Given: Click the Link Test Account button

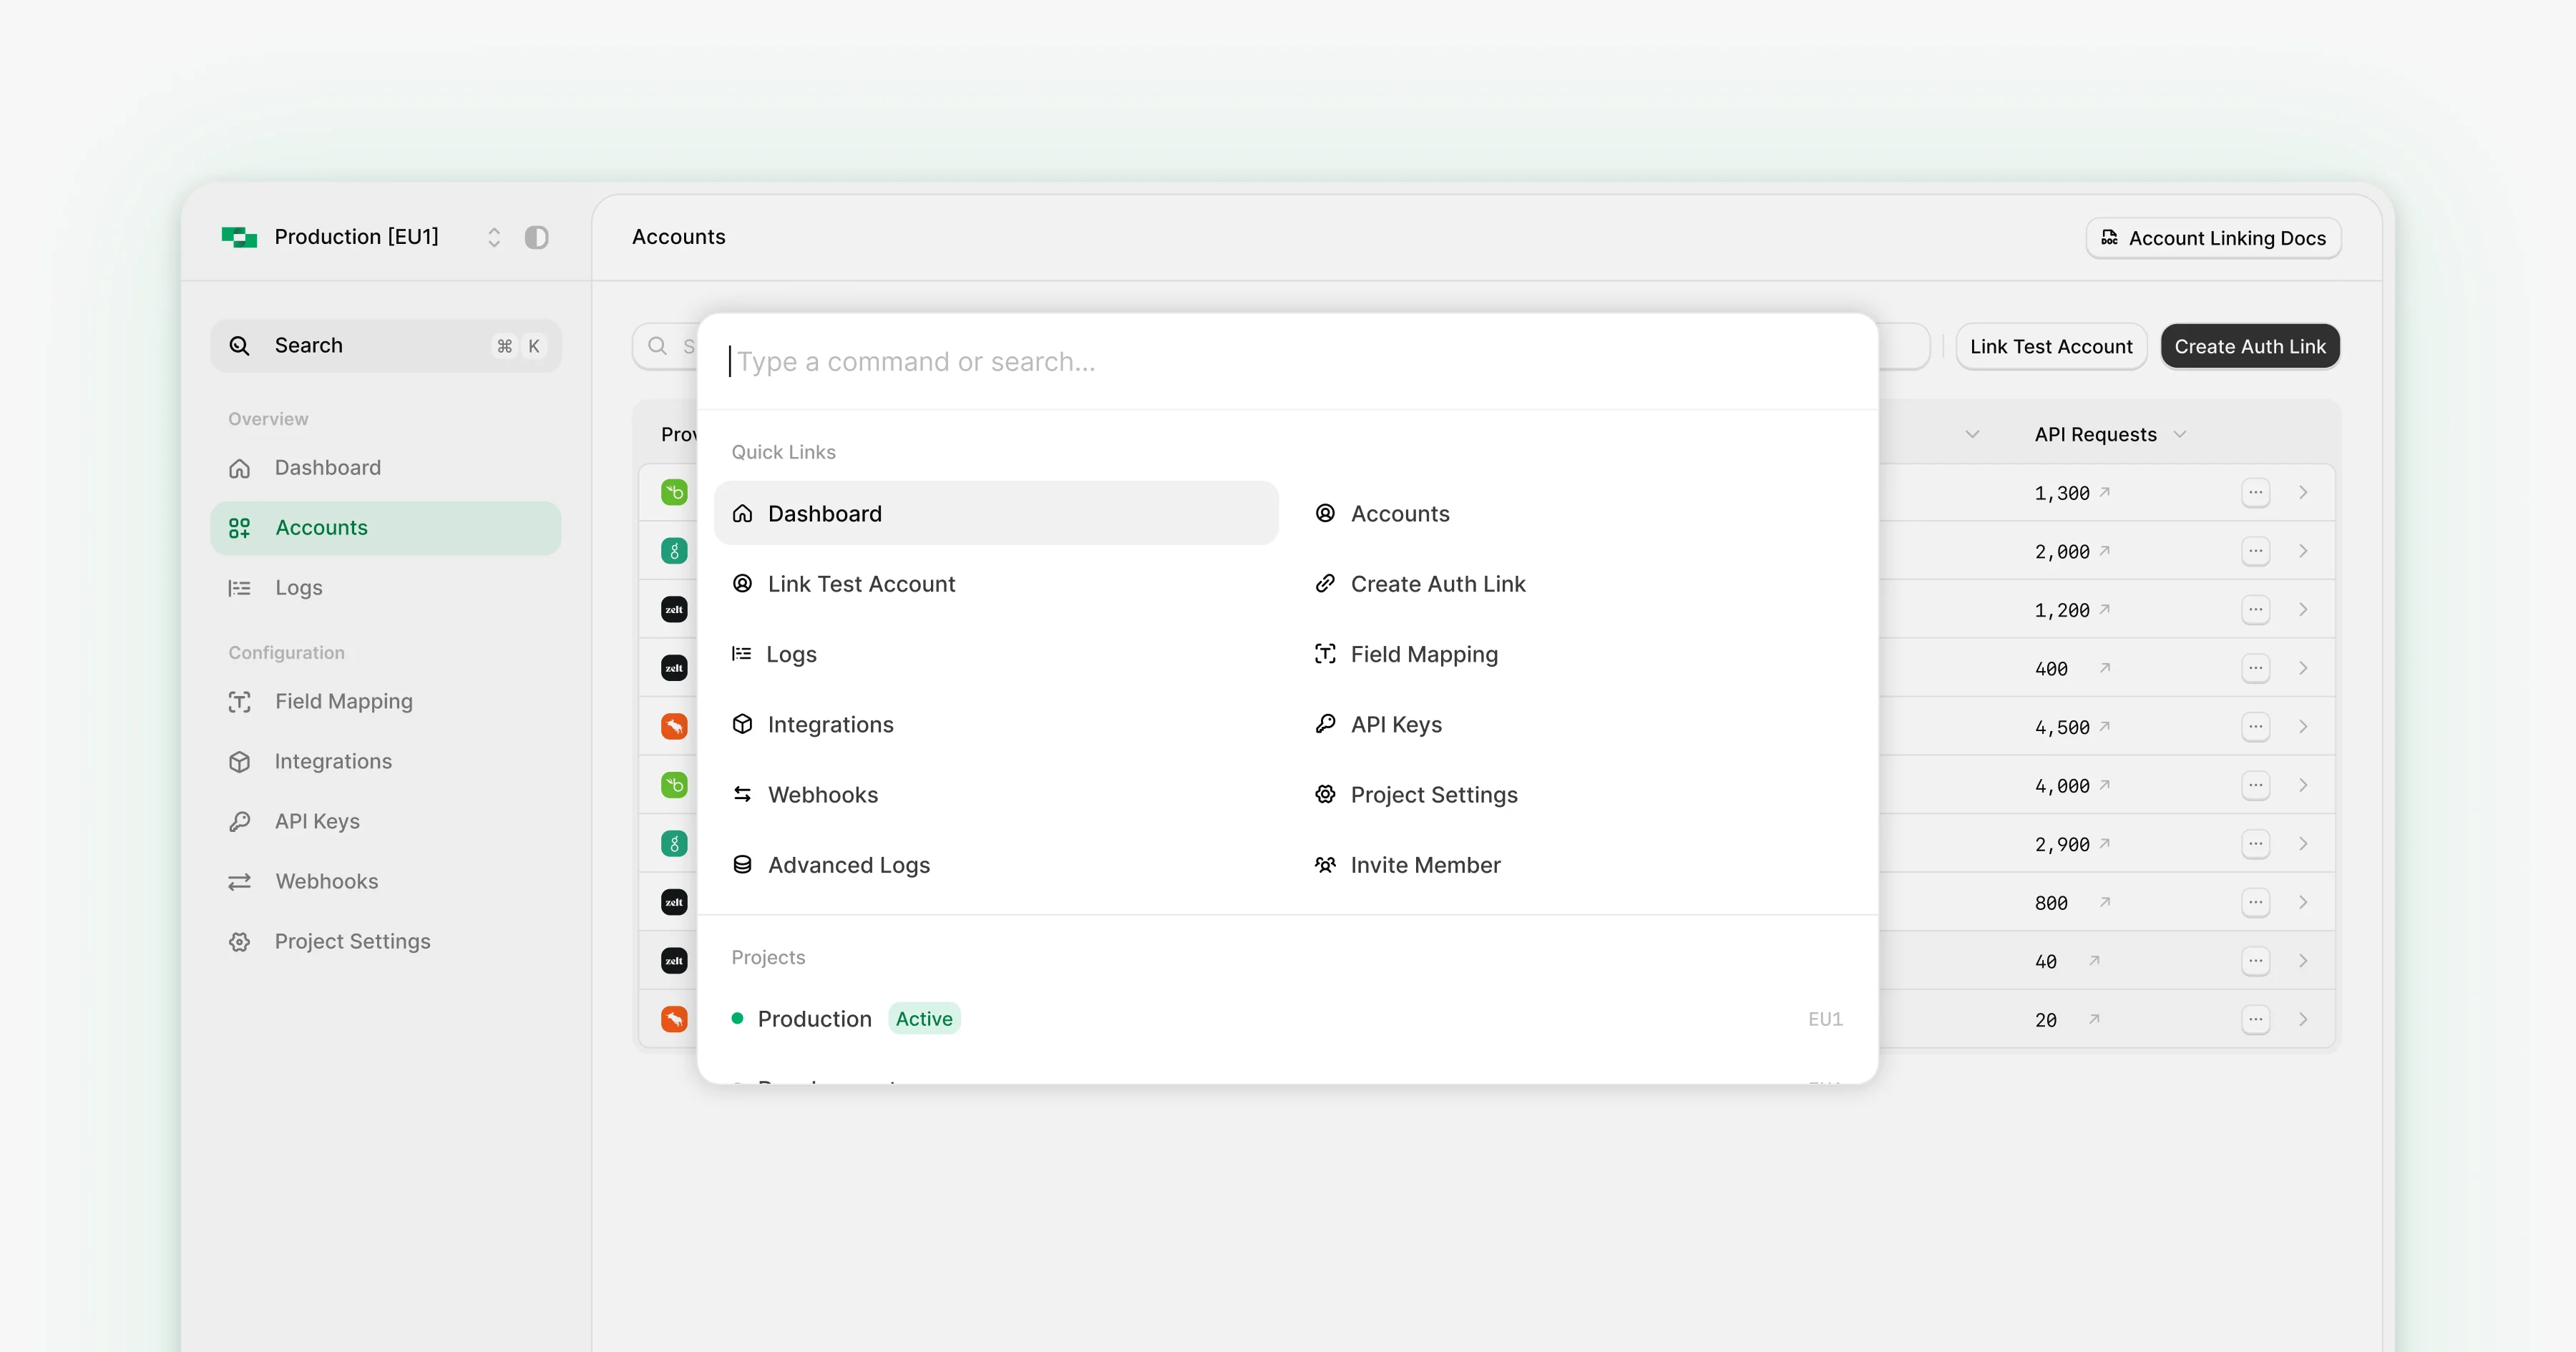Looking at the screenshot, I should [x=2051, y=346].
